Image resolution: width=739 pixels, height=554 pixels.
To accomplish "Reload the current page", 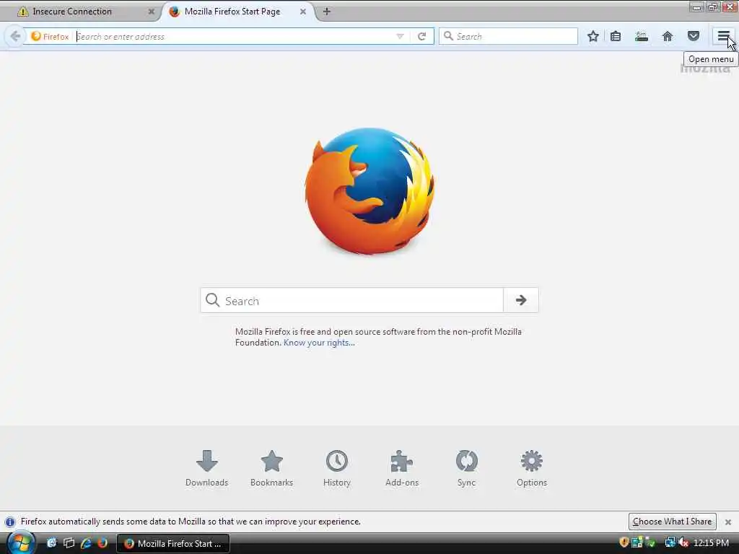I will click(421, 36).
